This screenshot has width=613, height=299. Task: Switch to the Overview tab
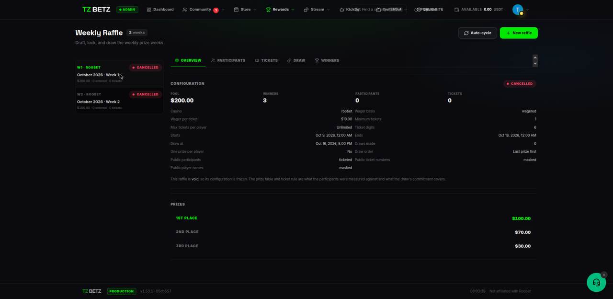(188, 60)
